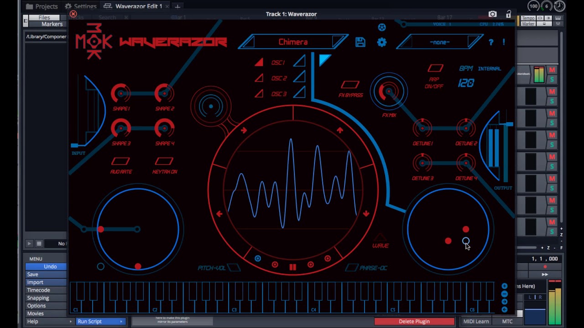Open the Import menu item
Screen dimensions: 584x328
pyautogui.click(x=46, y=282)
